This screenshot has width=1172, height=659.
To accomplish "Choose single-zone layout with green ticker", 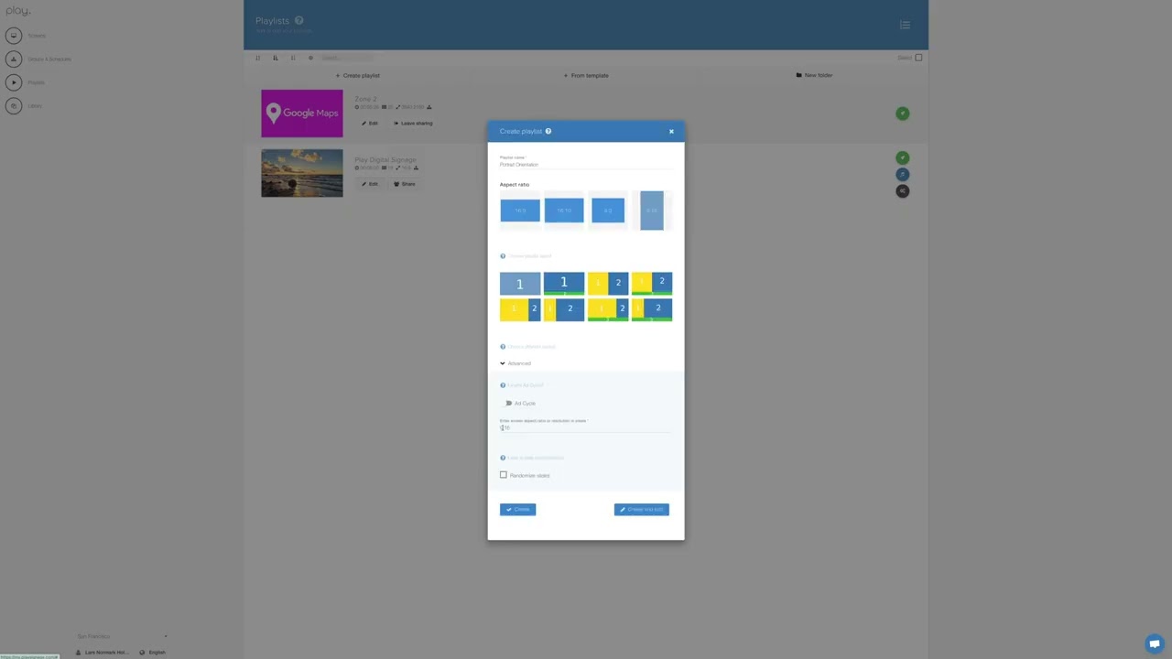I will pos(564,284).
